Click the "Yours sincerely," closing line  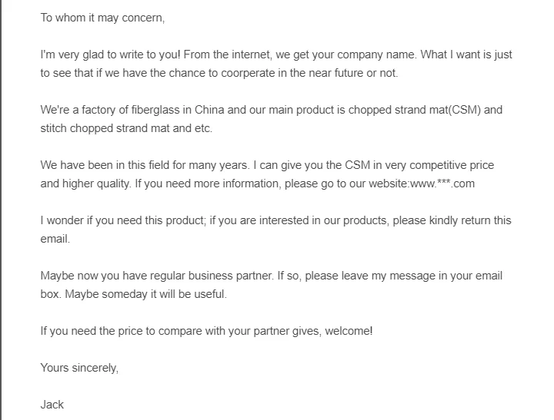click(x=79, y=368)
